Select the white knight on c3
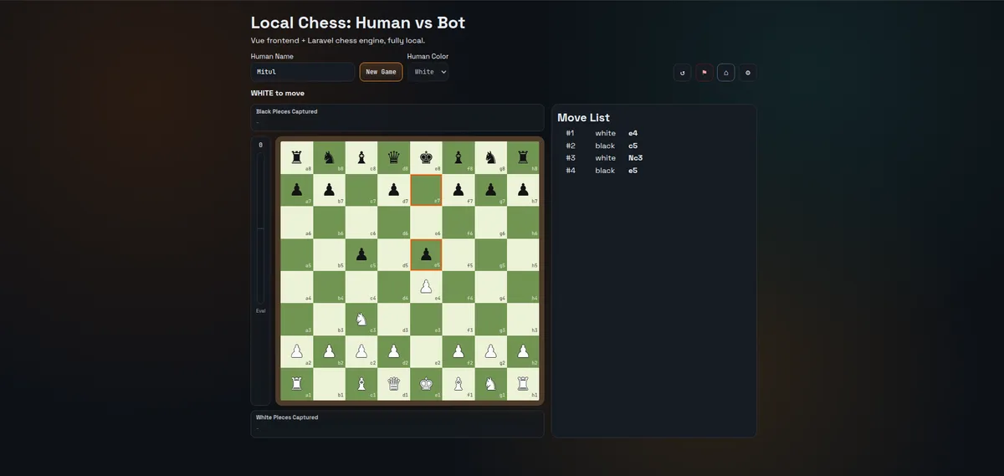Screen dimensions: 1004x476 [361, 319]
